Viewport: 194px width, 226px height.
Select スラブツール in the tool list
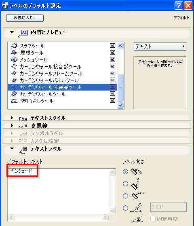(62, 46)
